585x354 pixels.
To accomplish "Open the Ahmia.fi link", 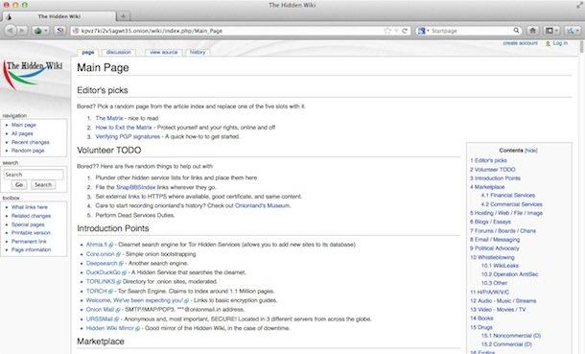I will click(97, 245).
